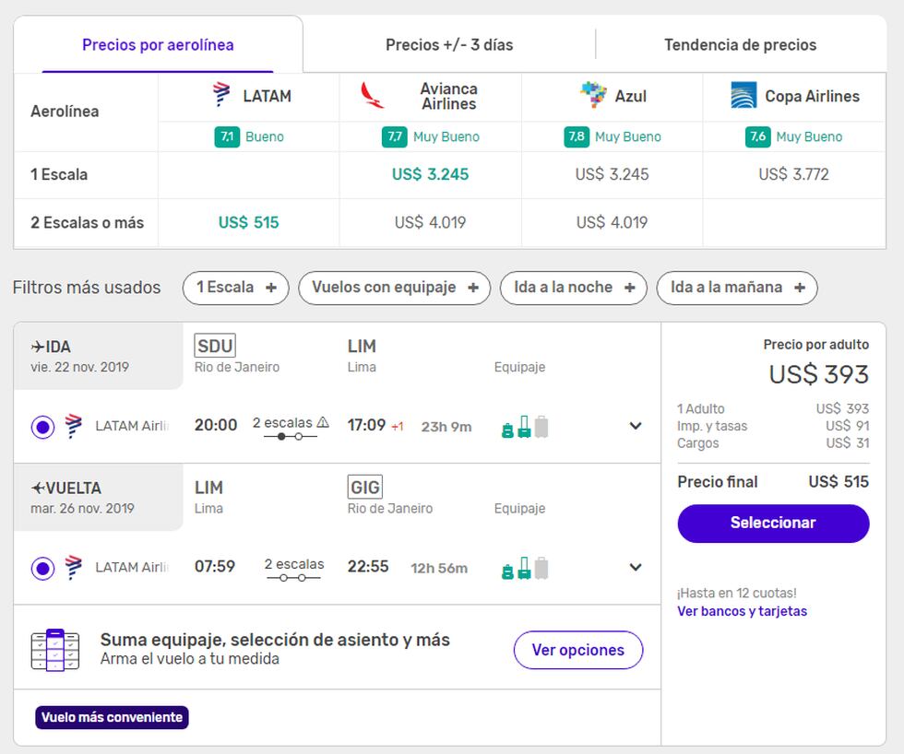904x754 pixels.
Task: Click the Copa Airlines logo icon
Action: pos(743,96)
